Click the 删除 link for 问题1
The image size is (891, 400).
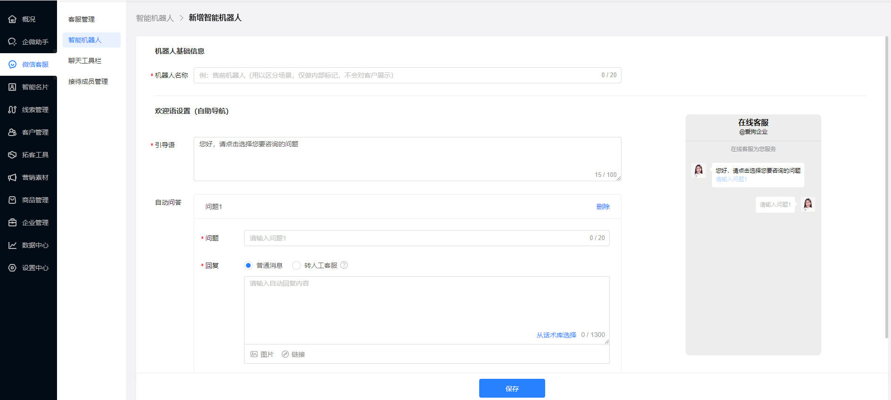tap(603, 207)
